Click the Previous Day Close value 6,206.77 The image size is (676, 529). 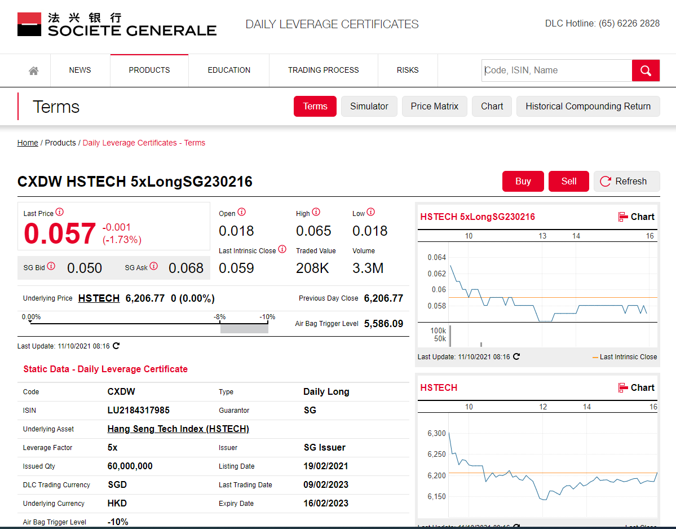pyautogui.click(x=384, y=298)
